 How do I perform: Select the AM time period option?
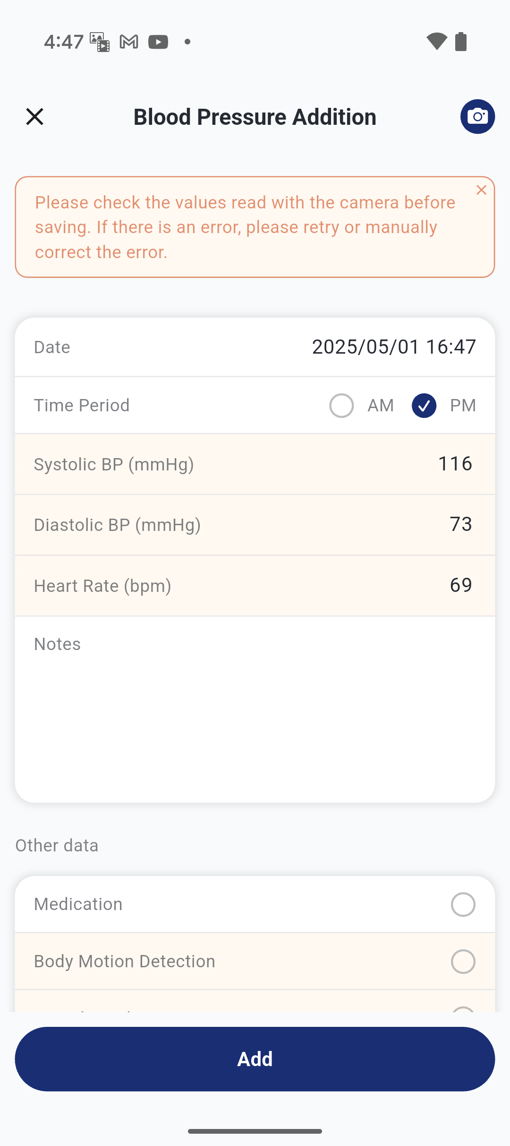(341, 406)
